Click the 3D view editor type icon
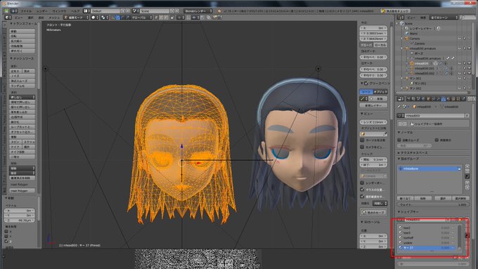The height and width of the screenshot is (269, 478). (8, 18)
